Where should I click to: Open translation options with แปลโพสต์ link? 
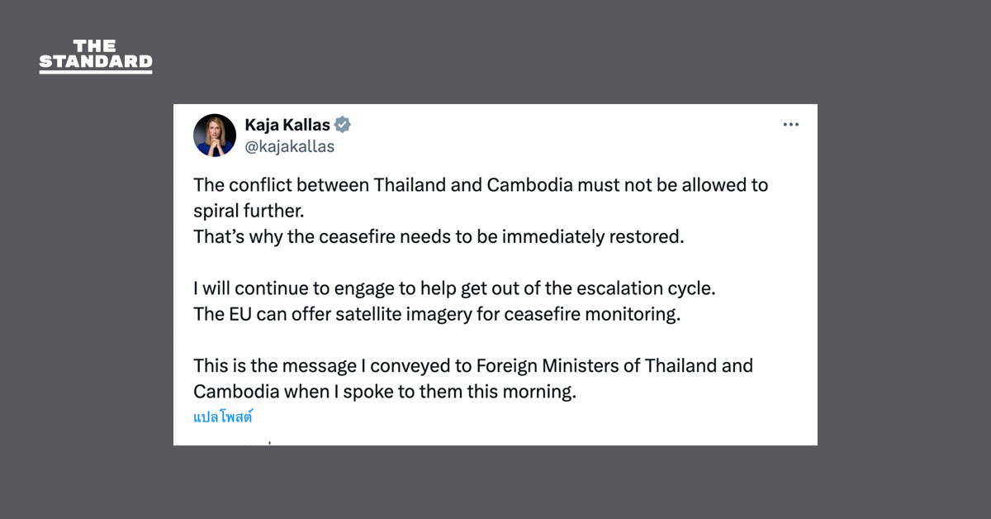tap(222, 417)
